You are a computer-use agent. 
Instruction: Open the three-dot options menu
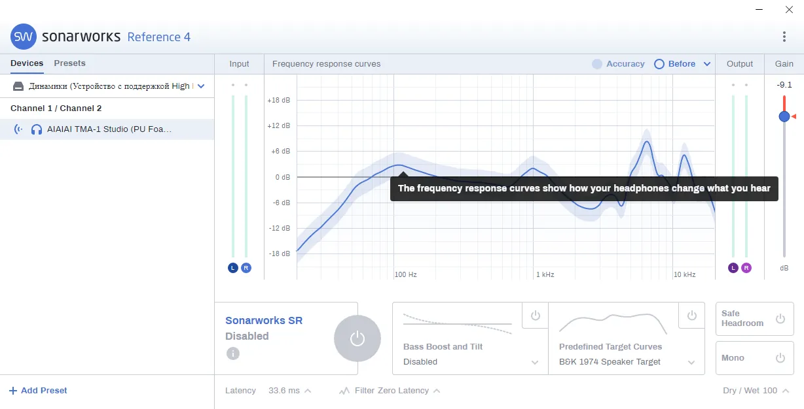[x=784, y=37]
